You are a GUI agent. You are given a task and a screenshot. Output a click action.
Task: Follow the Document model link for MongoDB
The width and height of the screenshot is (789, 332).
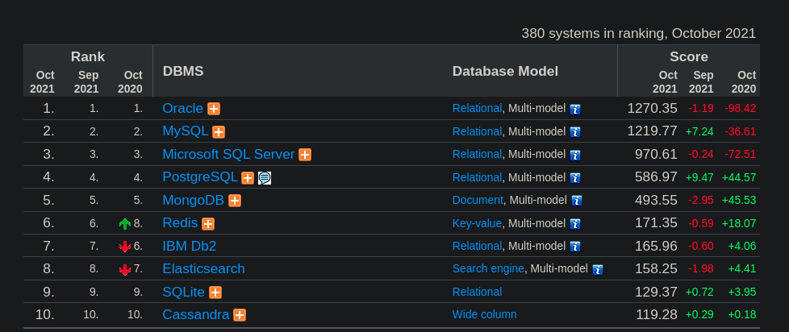478,200
